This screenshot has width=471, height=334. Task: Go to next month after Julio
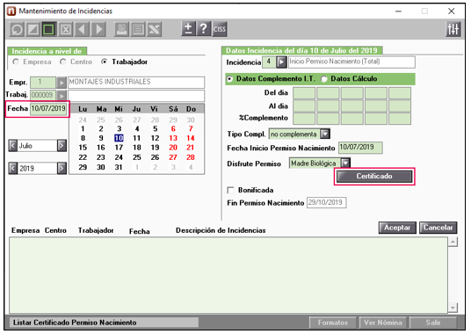point(62,146)
